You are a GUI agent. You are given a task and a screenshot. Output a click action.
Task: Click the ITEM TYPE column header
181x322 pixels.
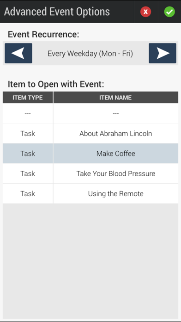pyautogui.click(x=28, y=98)
